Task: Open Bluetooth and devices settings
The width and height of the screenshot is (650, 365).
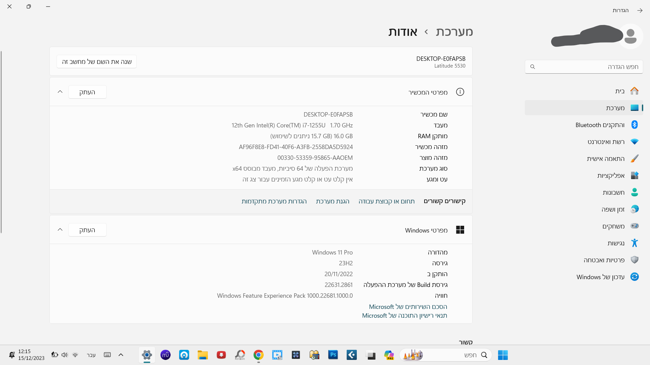Action: point(600,125)
